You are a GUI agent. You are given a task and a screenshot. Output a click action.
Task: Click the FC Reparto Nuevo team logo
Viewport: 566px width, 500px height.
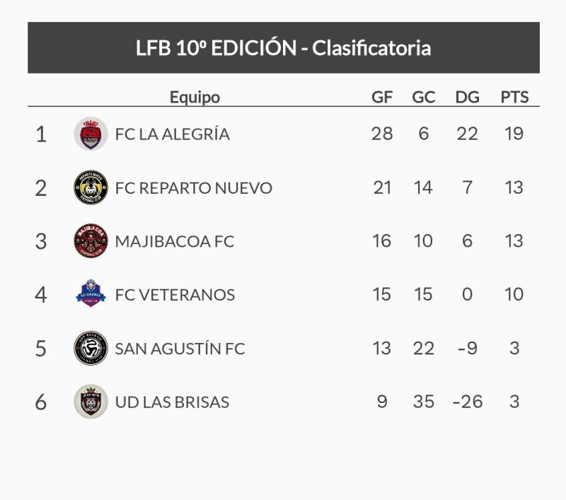[x=91, y=187]
